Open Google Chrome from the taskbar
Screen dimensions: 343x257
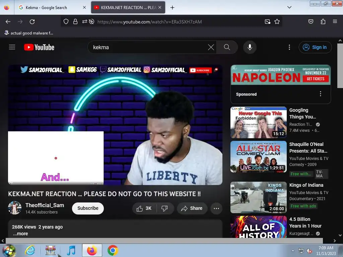(x=113, y=250)
